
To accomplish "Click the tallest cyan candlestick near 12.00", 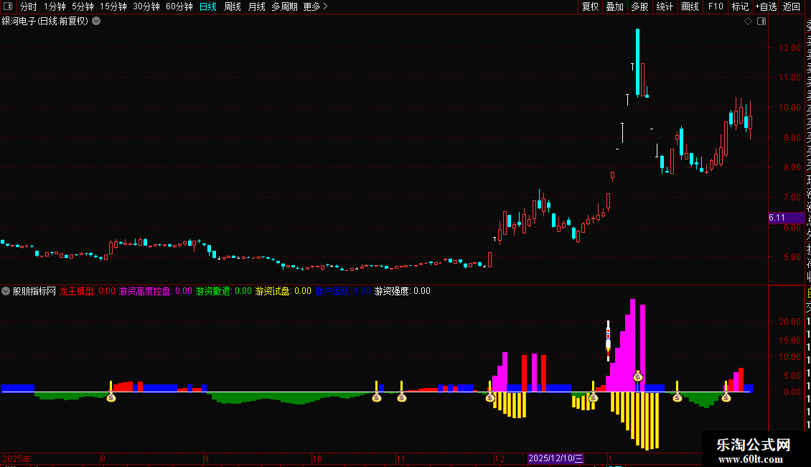I will point(638,62).
